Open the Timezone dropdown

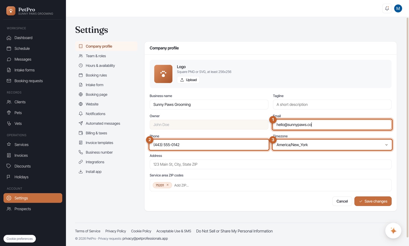point(332,145)
